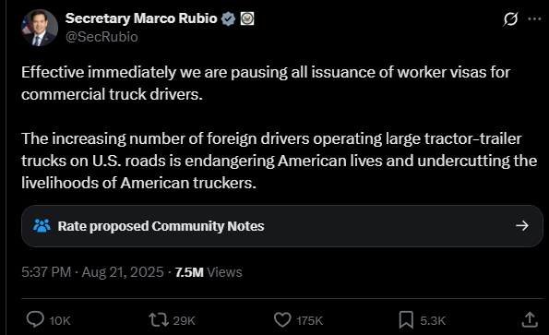Bookmark the post using the bookmark icon
Image resolution: width=549 pixels, height=335 pixels.
tap(406, 319)
